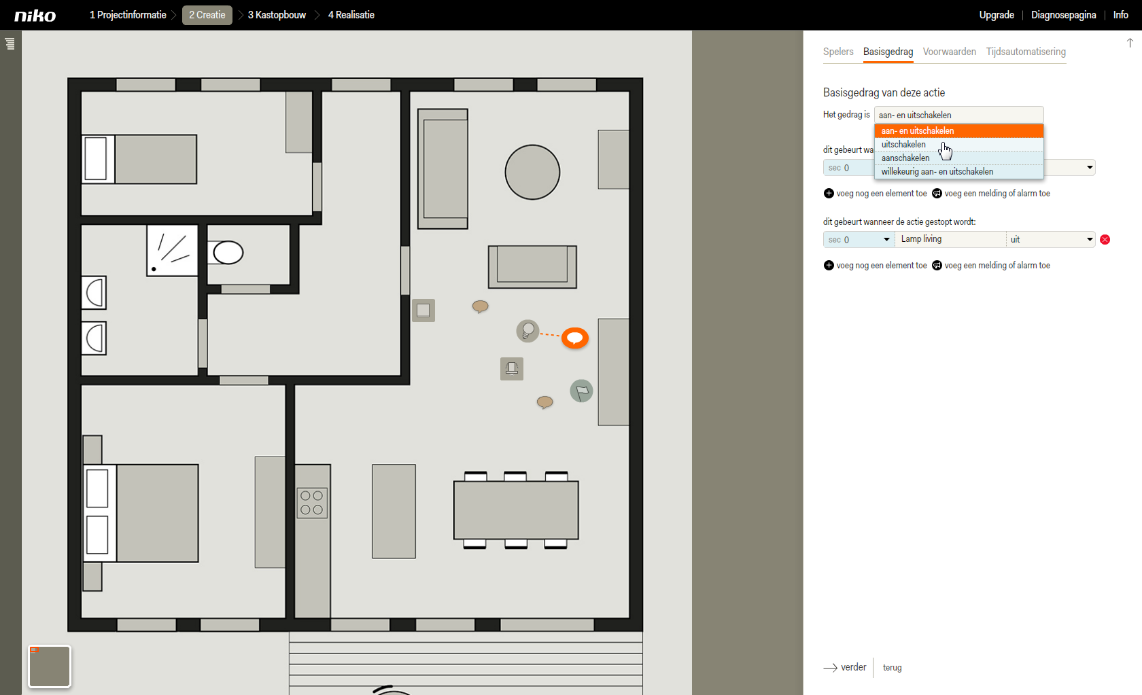The height and width of the screenshot is (695, 1142).
Task: Click the Lamp living field
Action: coord(950,239)
